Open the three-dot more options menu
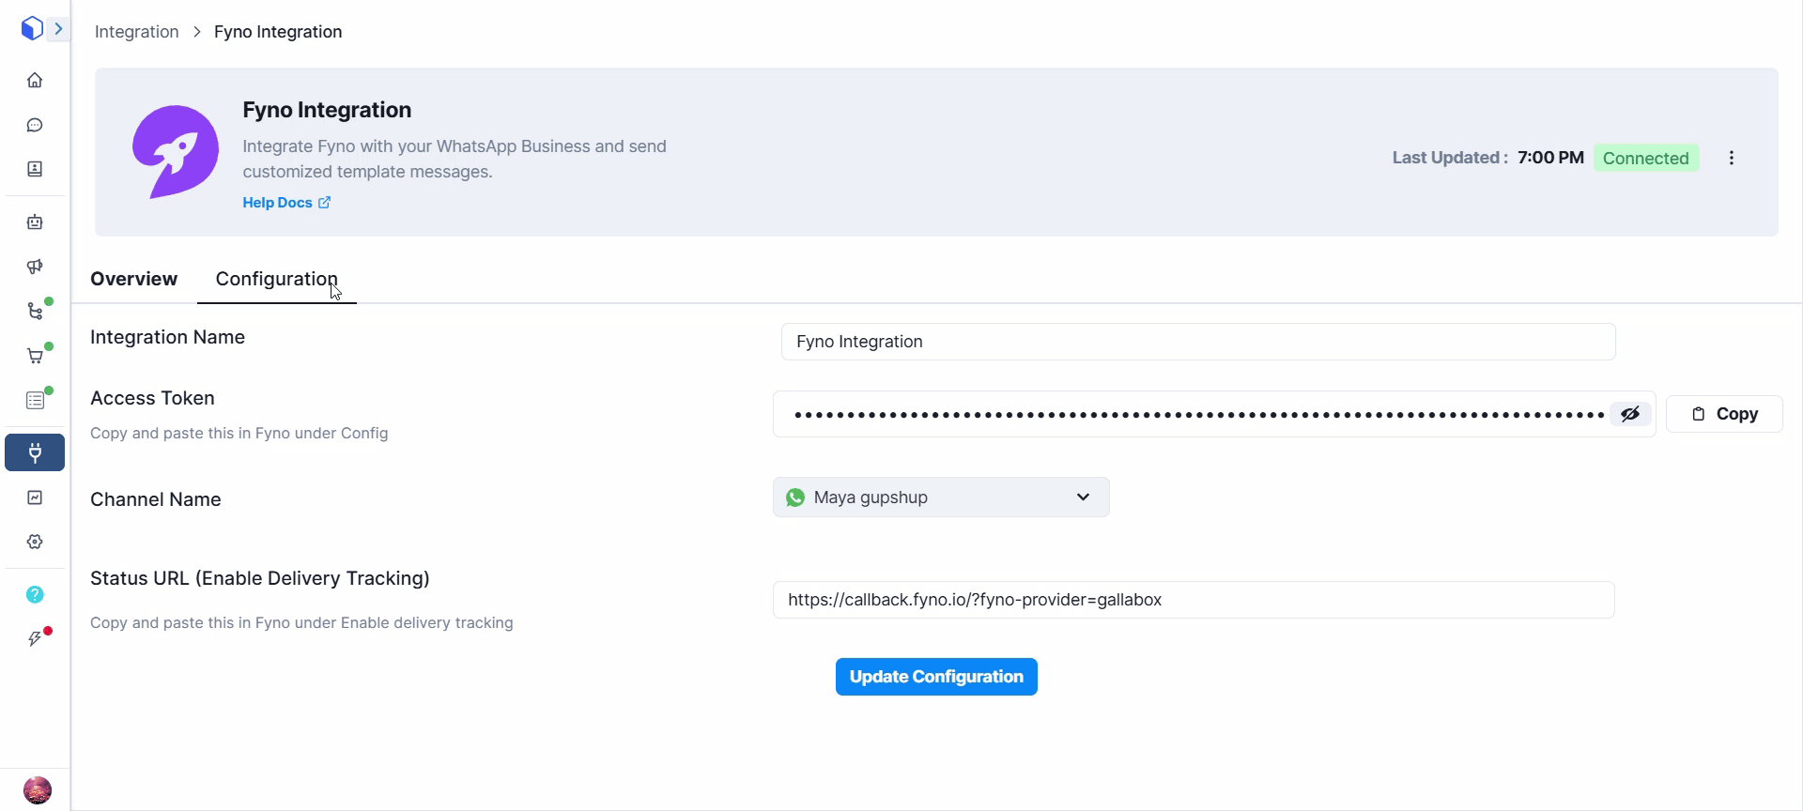The width and height of the screenshot is (1803, 811). click(x=1731, y=158)
